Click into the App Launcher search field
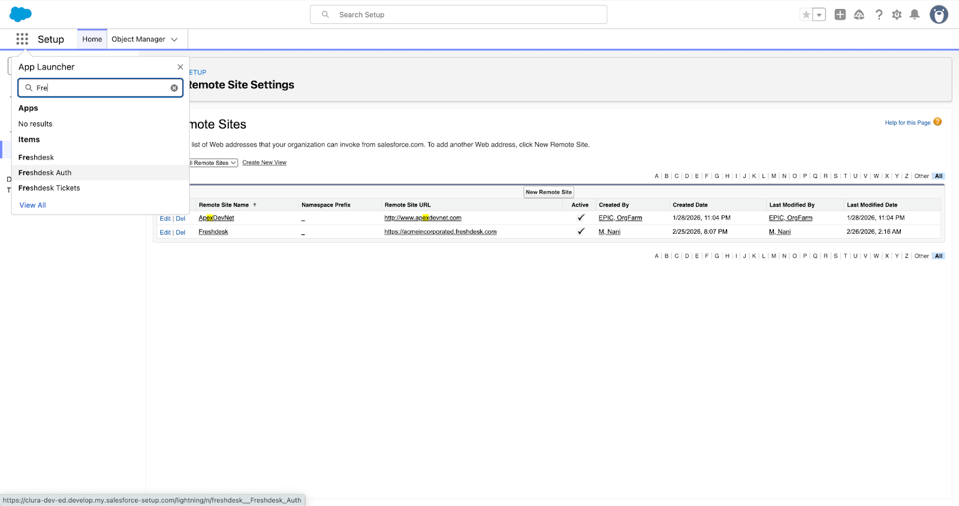This screenshot has width=959, height=506. [x=101, y=88]
